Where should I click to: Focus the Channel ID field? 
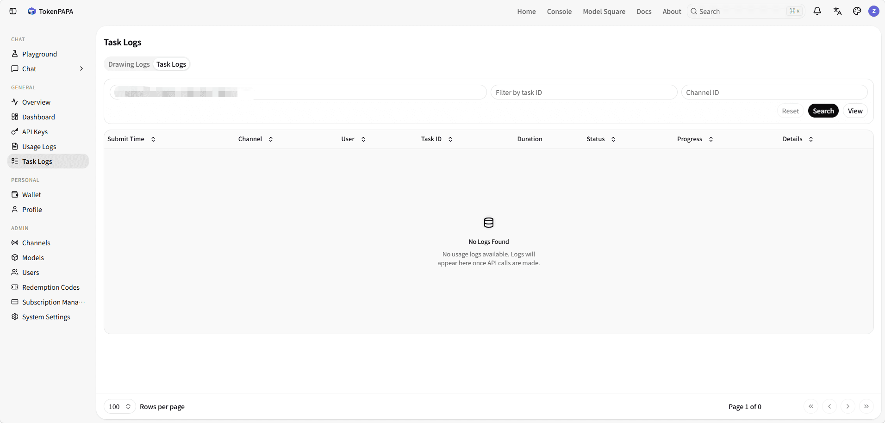click(774, 92)
